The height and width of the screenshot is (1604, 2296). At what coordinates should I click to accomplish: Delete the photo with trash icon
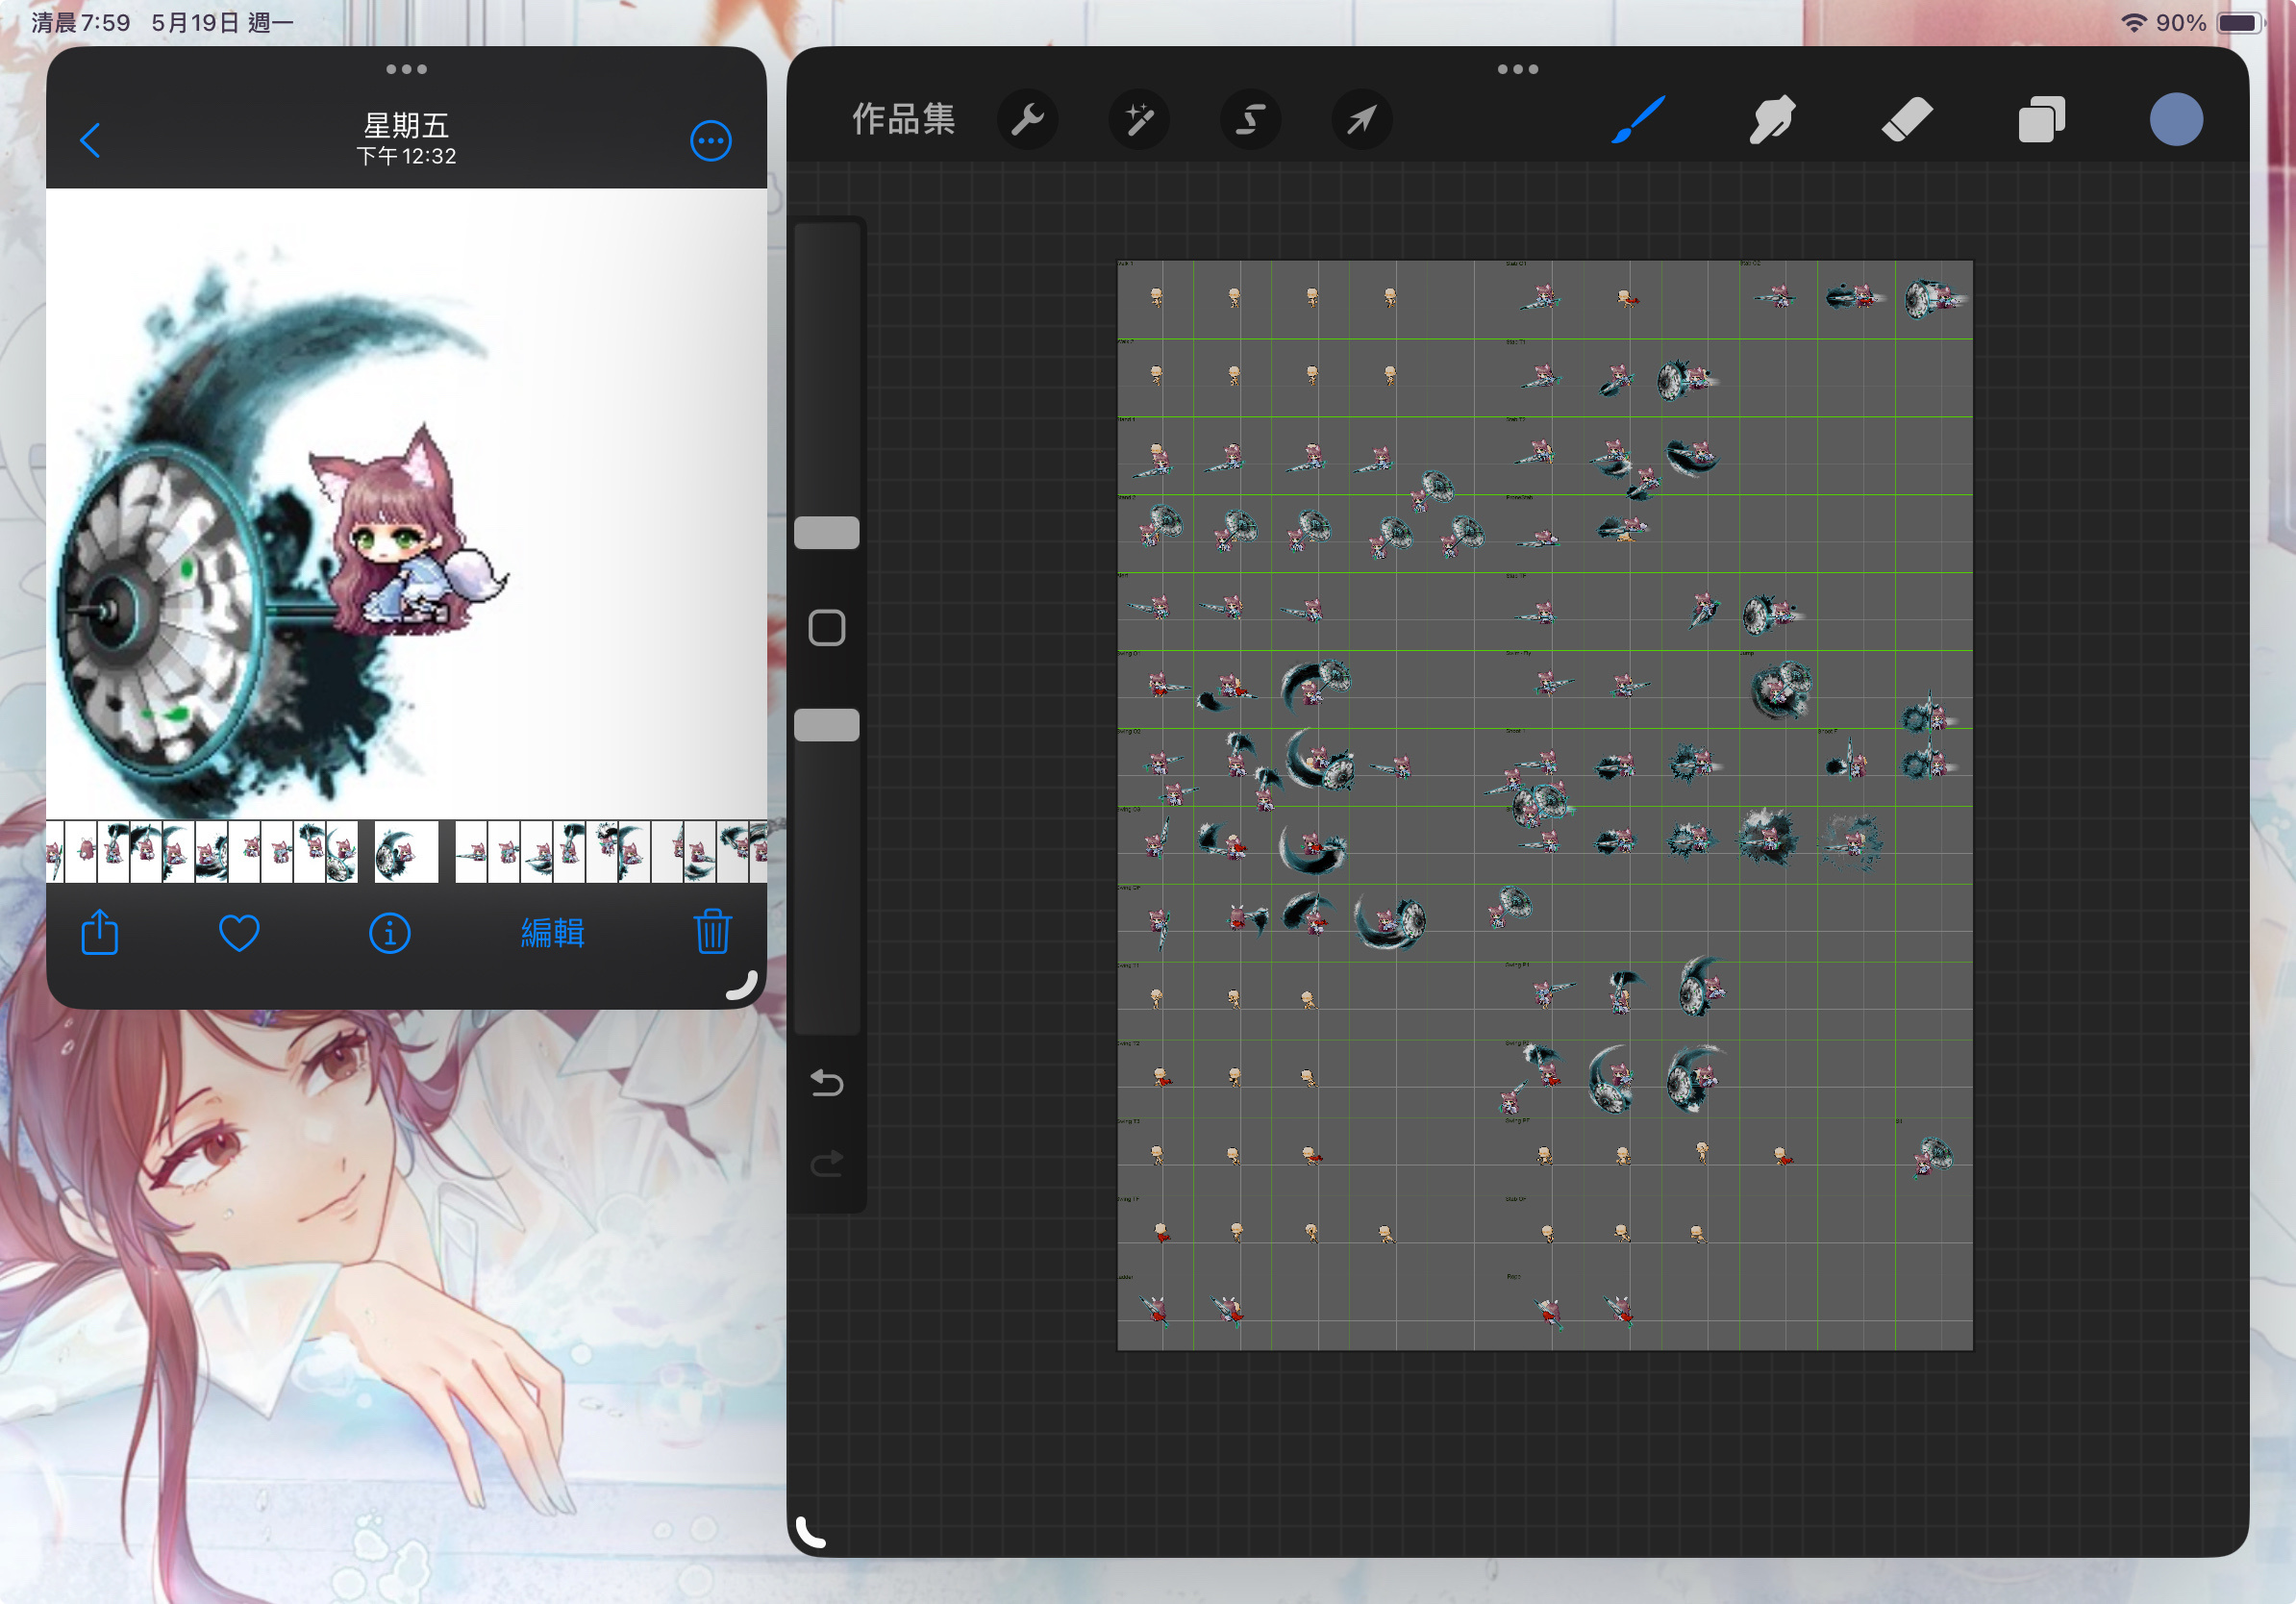[712, 931]
